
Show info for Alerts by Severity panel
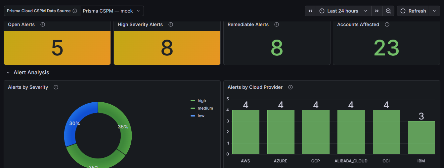[56, 87]
